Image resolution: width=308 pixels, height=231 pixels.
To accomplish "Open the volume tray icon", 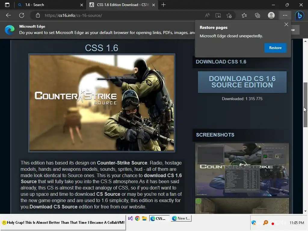I will tap(283, 223).
